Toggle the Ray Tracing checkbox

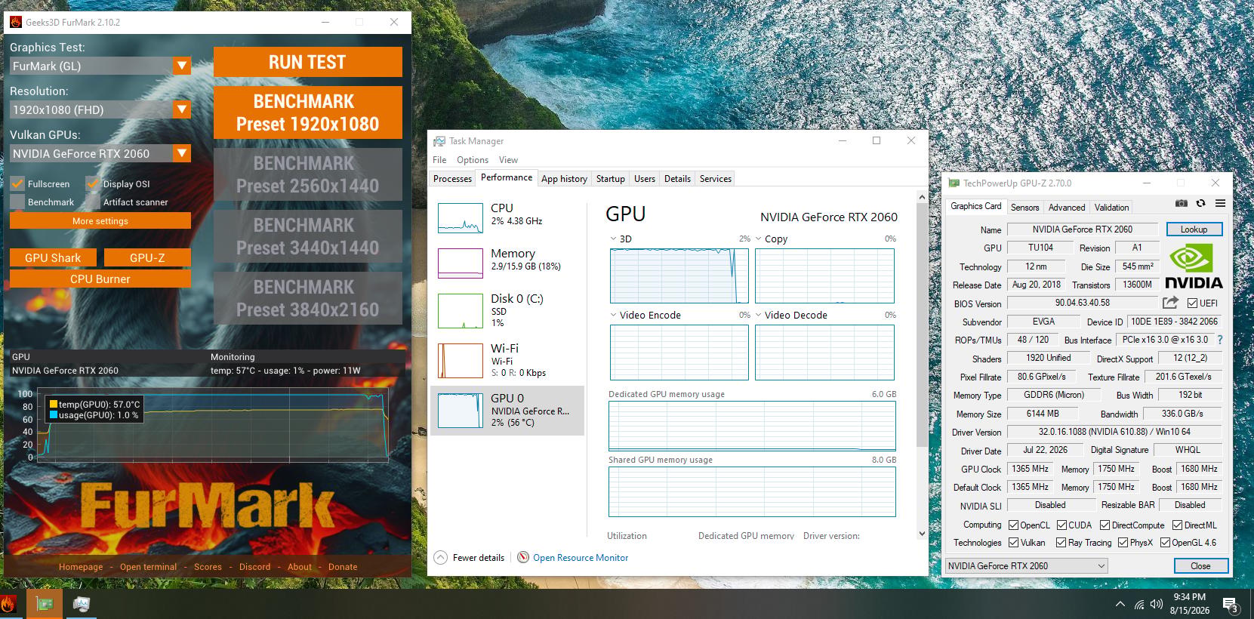(1061, 542)
